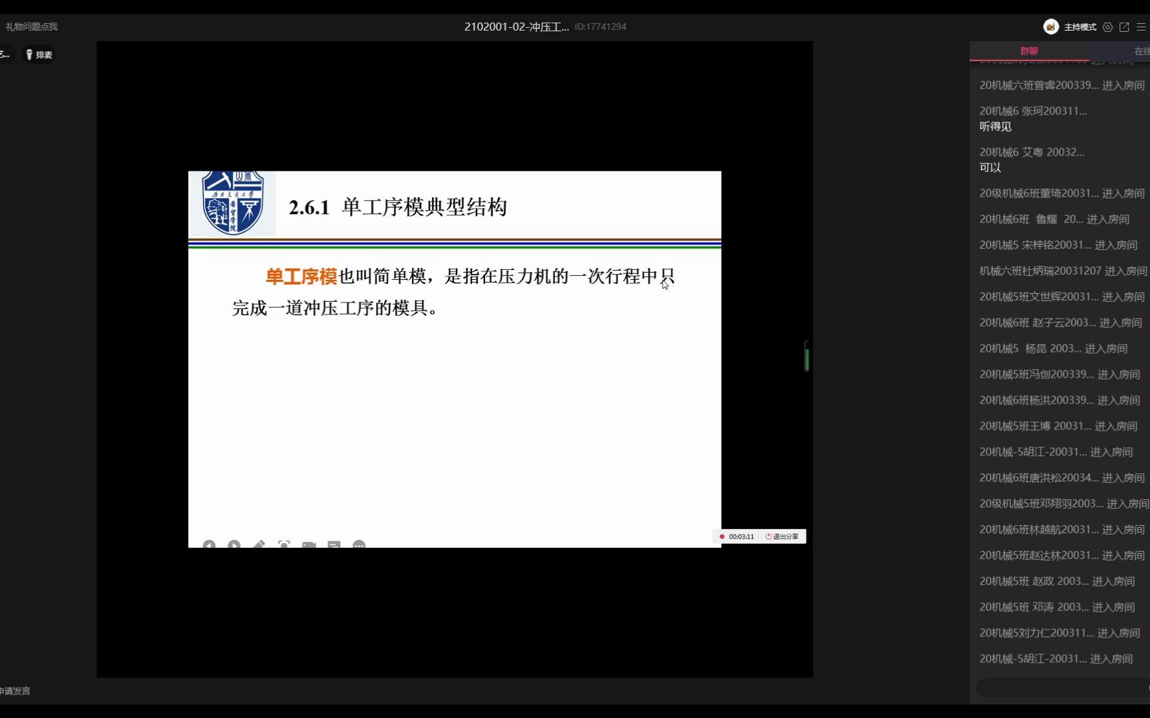Viewport: 1150px width, 718px height.
Task: Switch to the 群聊 tab
Action: click(1029, 51)
